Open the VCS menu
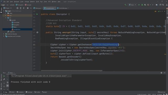The width and height of the screenshot is (168, 95). pos(49,2)
